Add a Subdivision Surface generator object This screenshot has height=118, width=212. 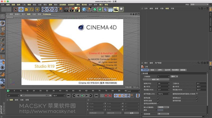click(x=95, y=10)
